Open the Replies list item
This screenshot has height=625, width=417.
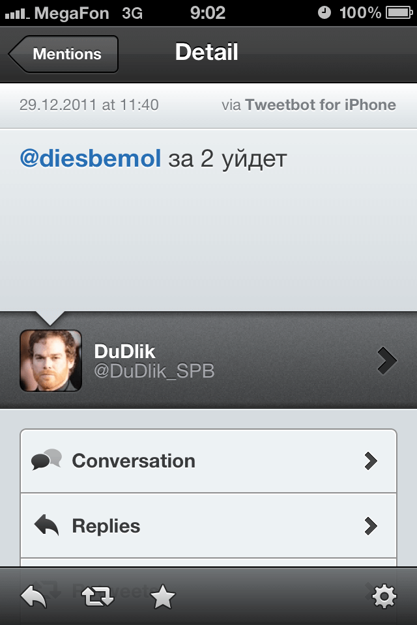point(208,526)
